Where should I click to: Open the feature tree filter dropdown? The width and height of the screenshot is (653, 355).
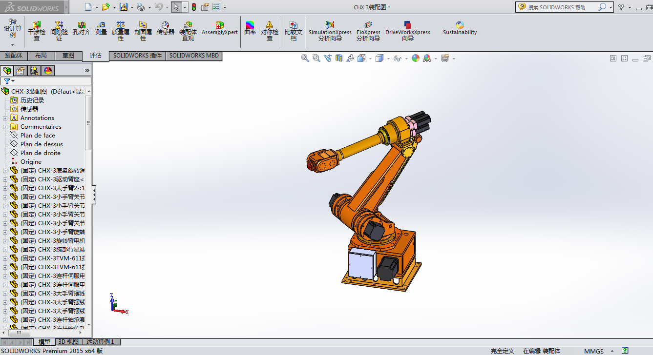[9, 81]
